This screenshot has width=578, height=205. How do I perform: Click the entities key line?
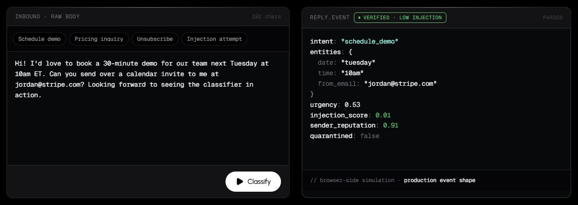tap(331, 52)
